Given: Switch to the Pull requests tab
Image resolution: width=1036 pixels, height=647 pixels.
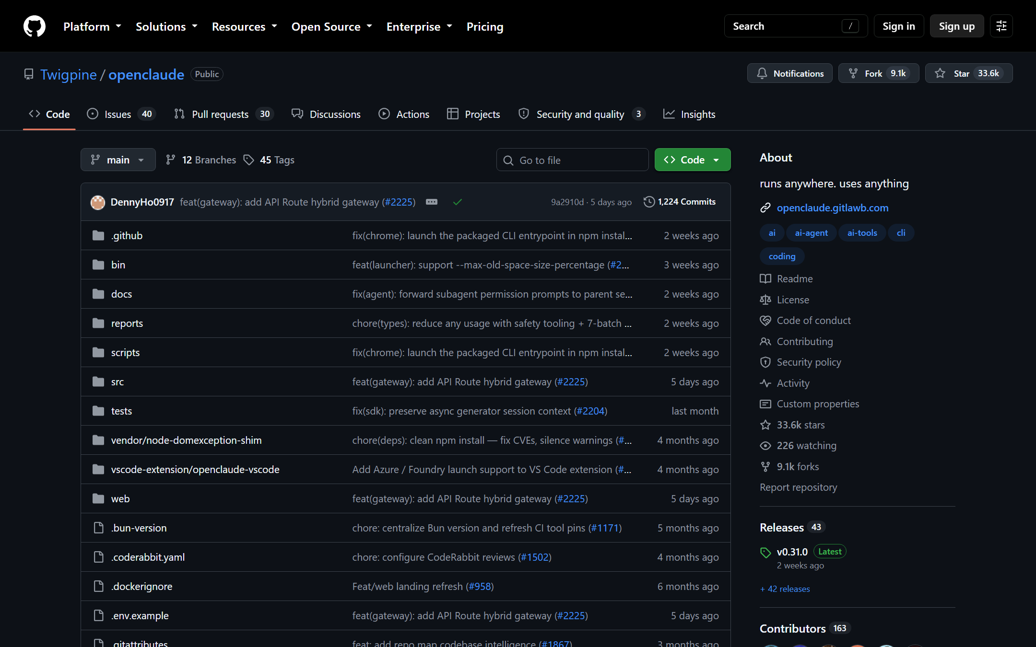Looking at the screenshot, I should pos(224,114).
